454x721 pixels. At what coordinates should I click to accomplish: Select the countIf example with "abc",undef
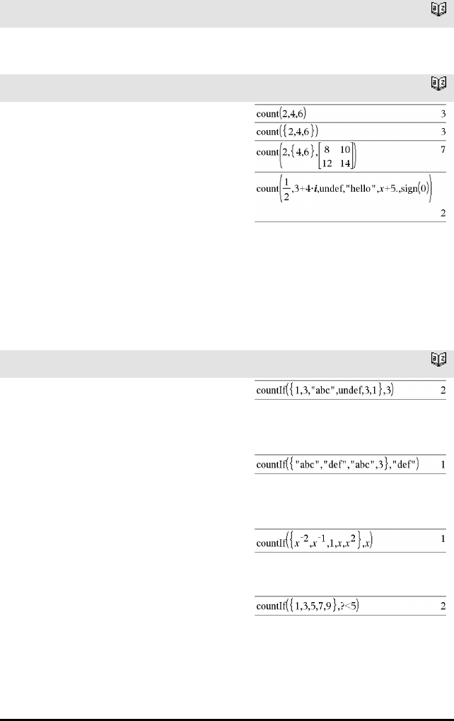click(325, 390)
